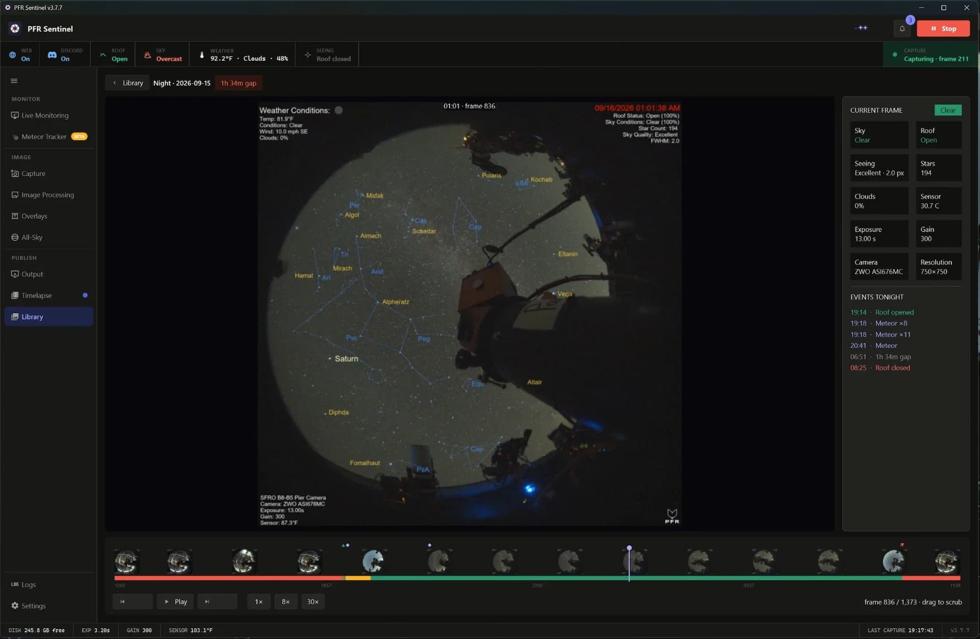Go back to Library via breadcrumb
Image resolution: width=980 pixels, height=639 pixels.
128,83
